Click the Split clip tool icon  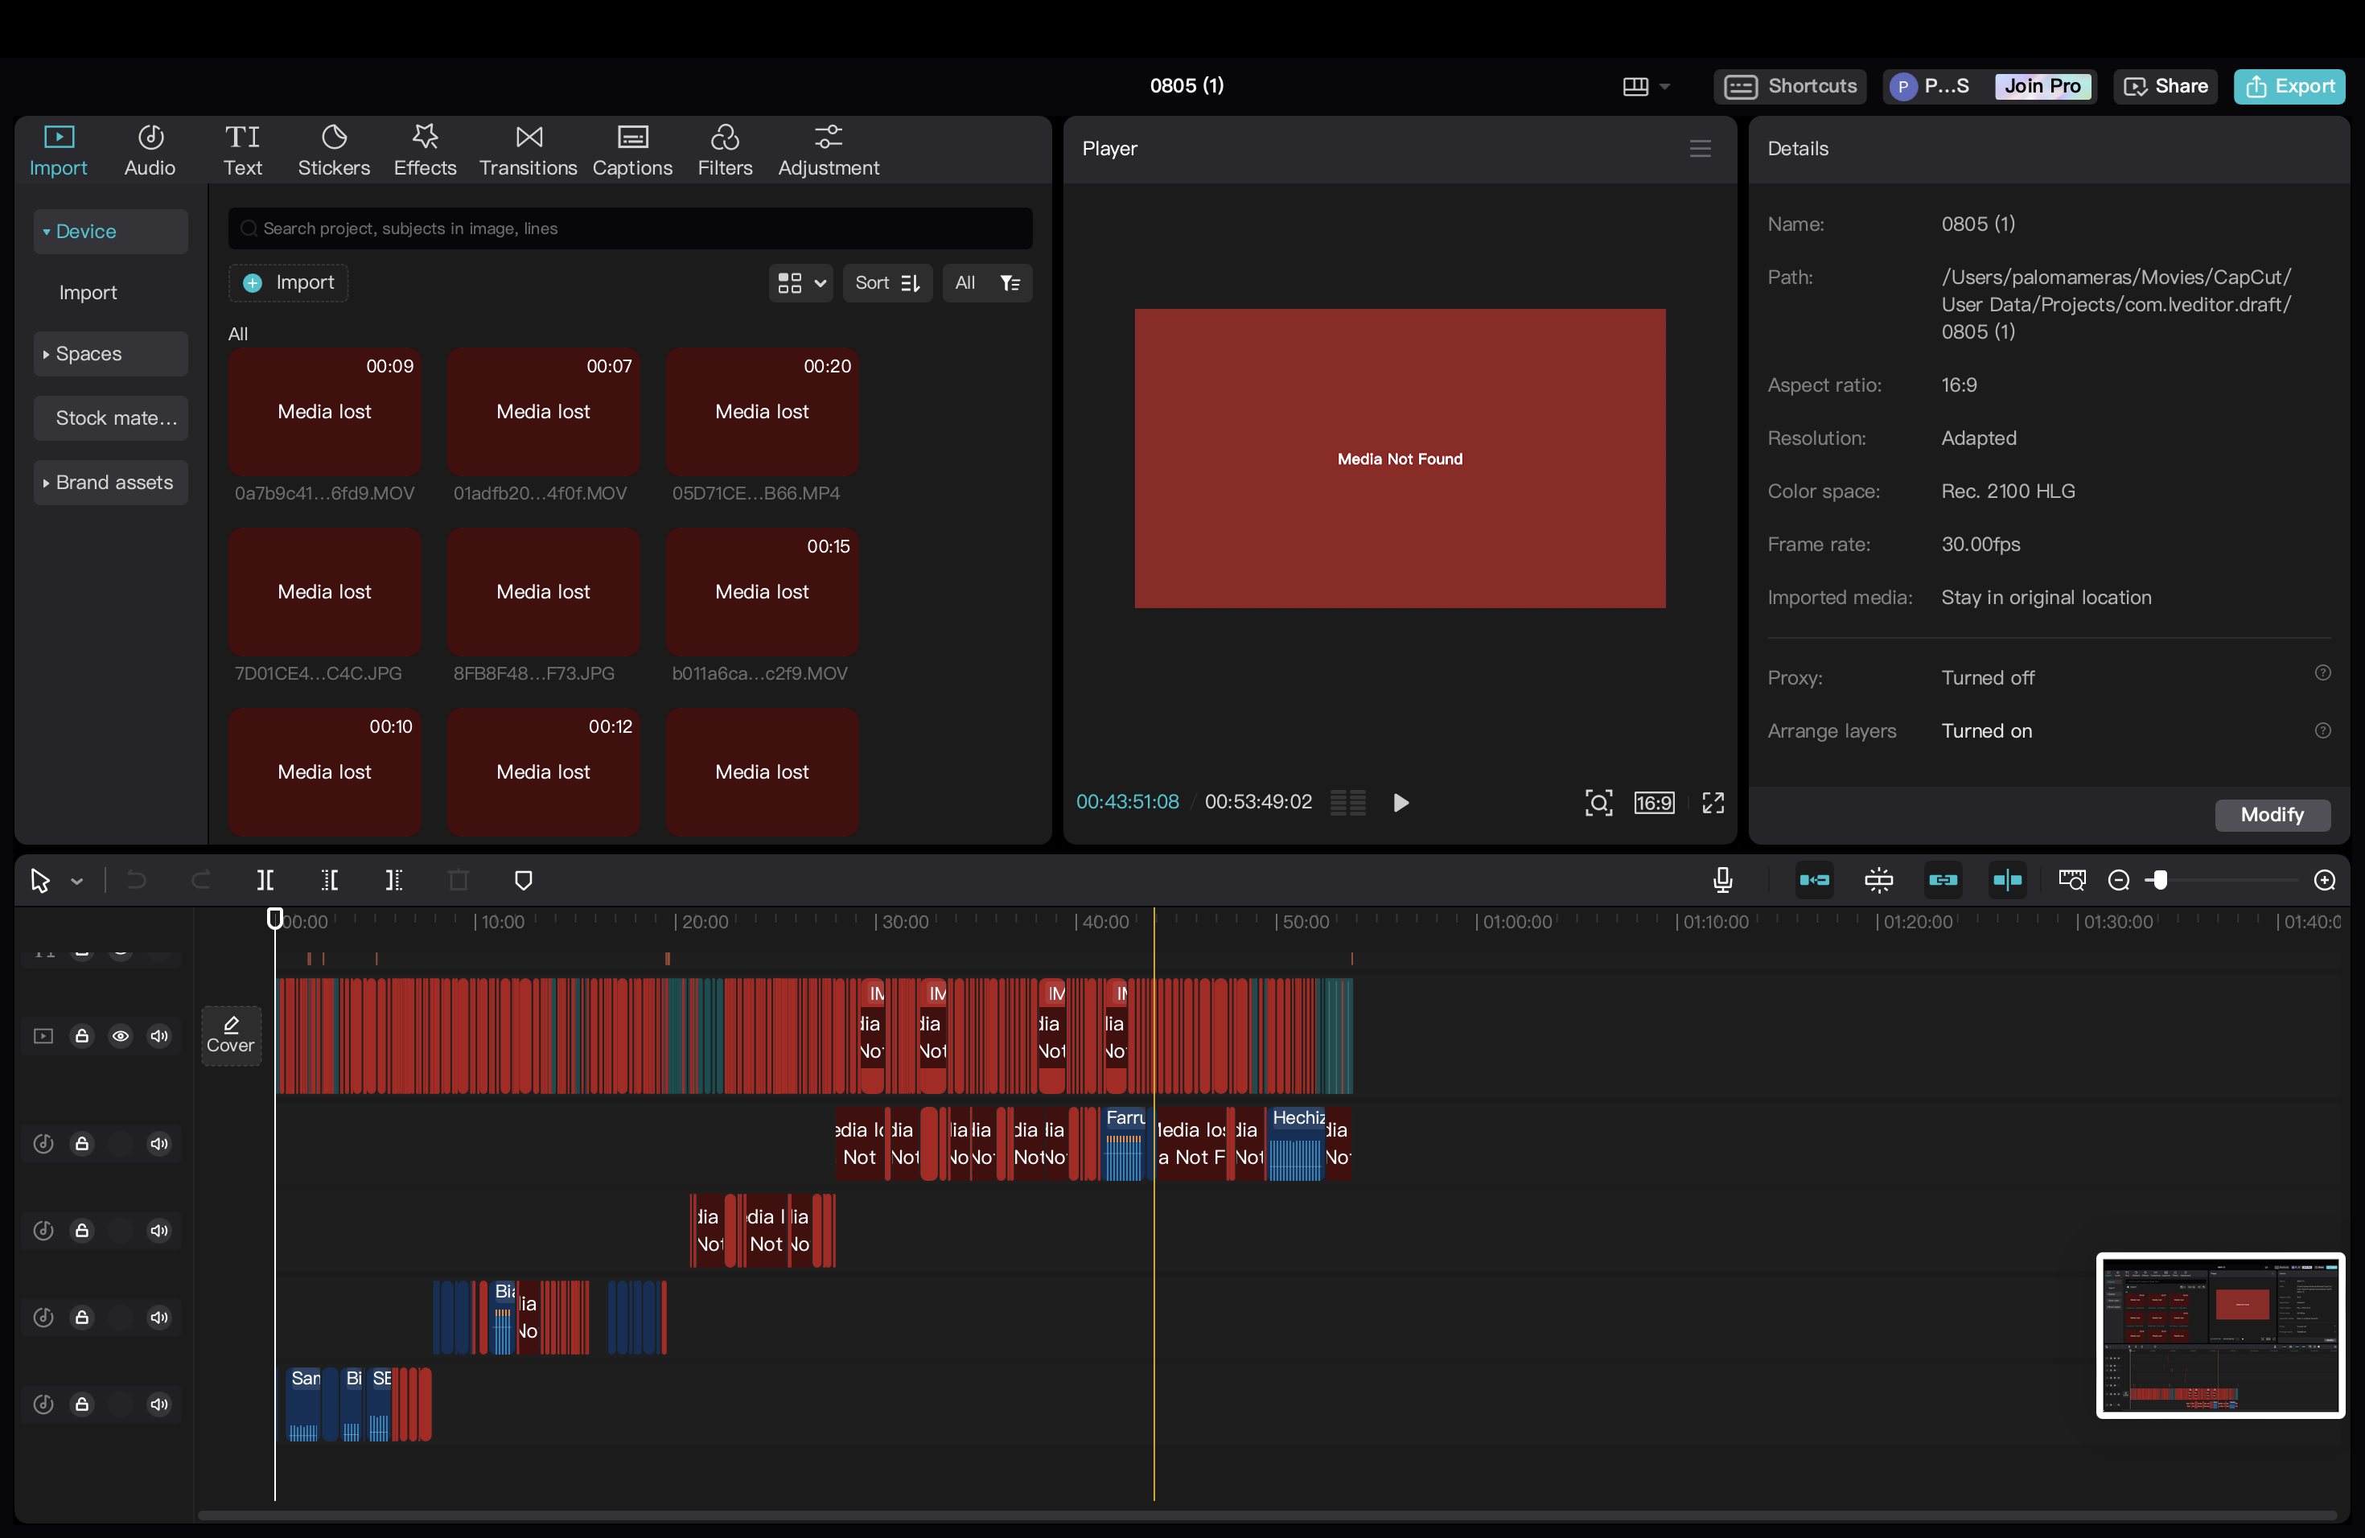265,880
